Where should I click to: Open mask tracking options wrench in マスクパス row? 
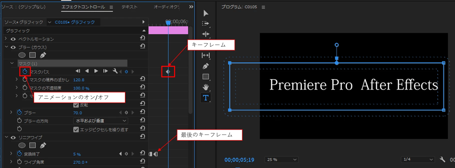pyautogui.click(x=115, y=71)
